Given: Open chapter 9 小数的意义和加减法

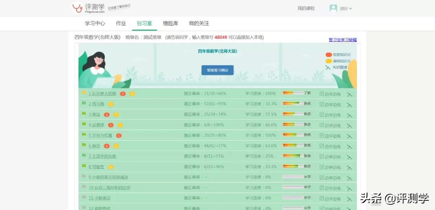Looking at the screenshot, I should (108, 177).
